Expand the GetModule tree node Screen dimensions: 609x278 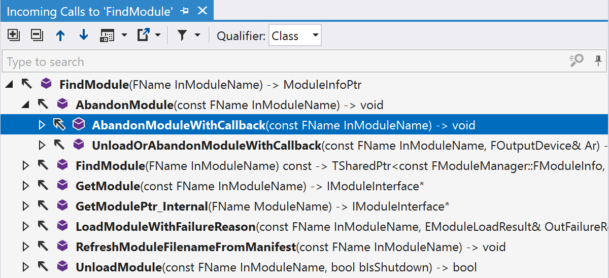(x=26, y=186)
